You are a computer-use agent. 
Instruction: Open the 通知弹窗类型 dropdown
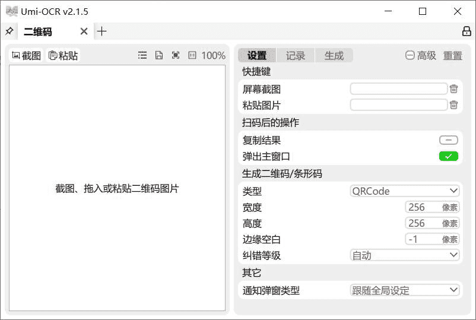405,290
